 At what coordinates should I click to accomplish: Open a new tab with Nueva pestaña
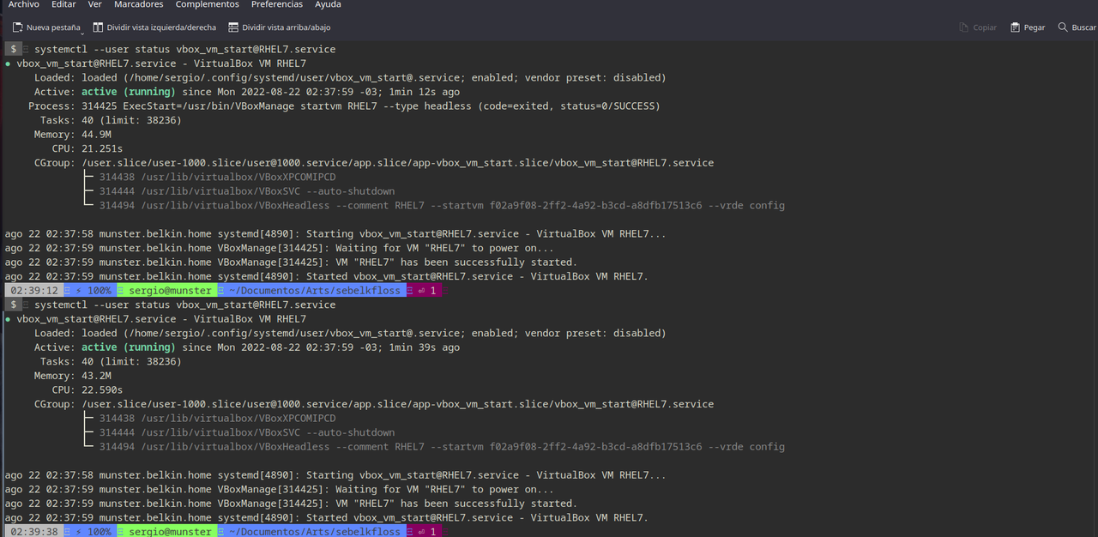(x=45, y=27)
